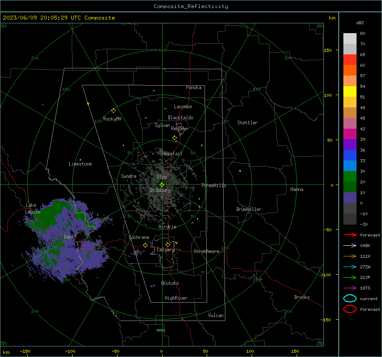Select the purple 36-39 dBZ color swatch
382x357 pixels.
[x=350, y=144]
